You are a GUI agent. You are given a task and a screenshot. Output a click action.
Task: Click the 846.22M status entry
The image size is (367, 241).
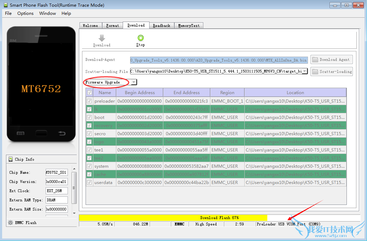point(132,224)
